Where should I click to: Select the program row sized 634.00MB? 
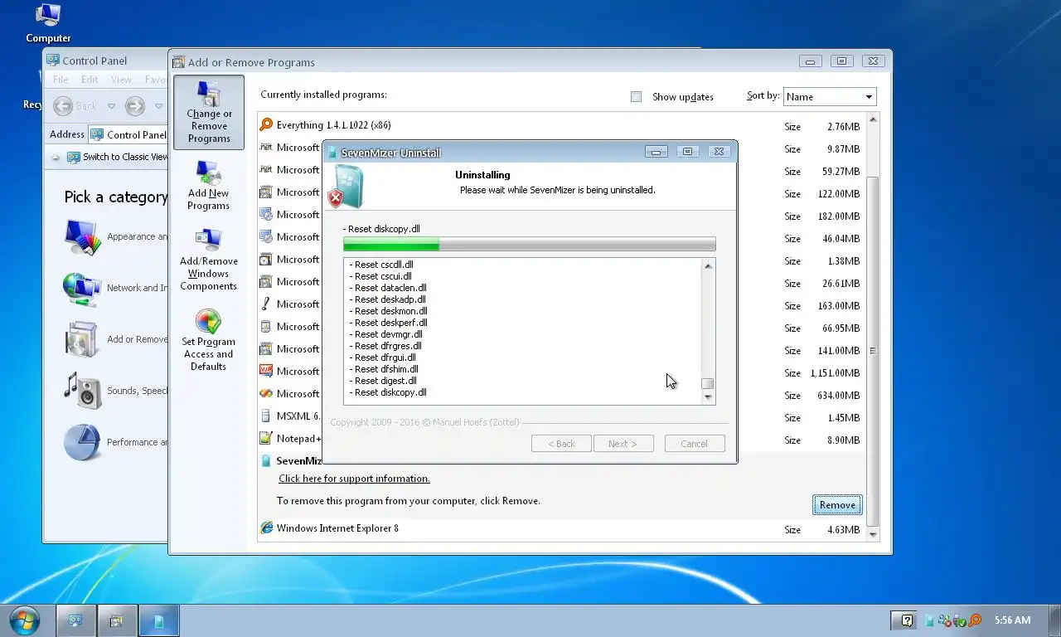click(x=561, y=394)
